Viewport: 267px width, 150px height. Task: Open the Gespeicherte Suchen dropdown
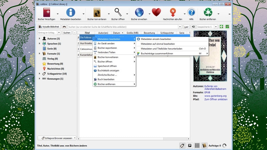point(216,27)
